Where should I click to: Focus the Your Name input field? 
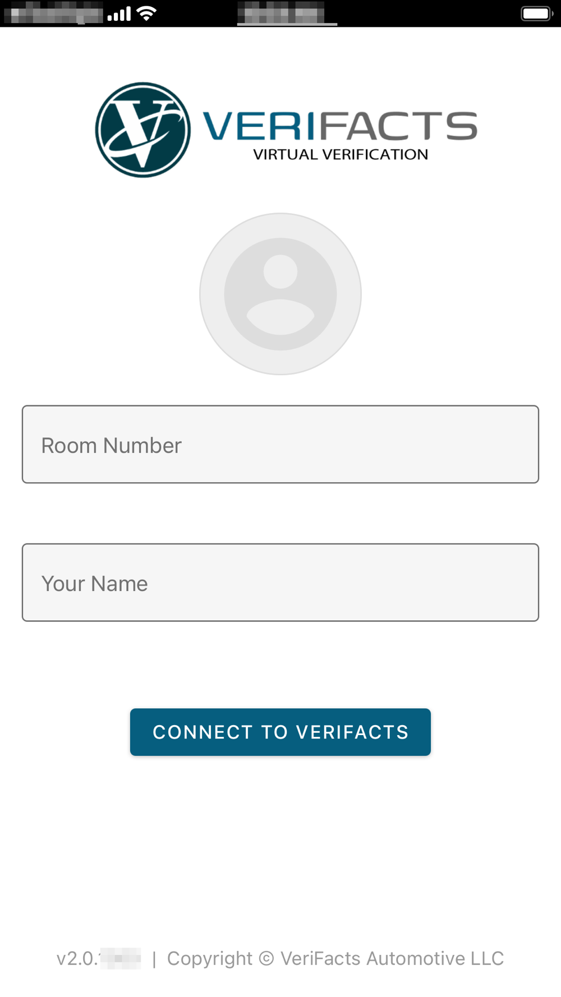(x=280, y=582)
